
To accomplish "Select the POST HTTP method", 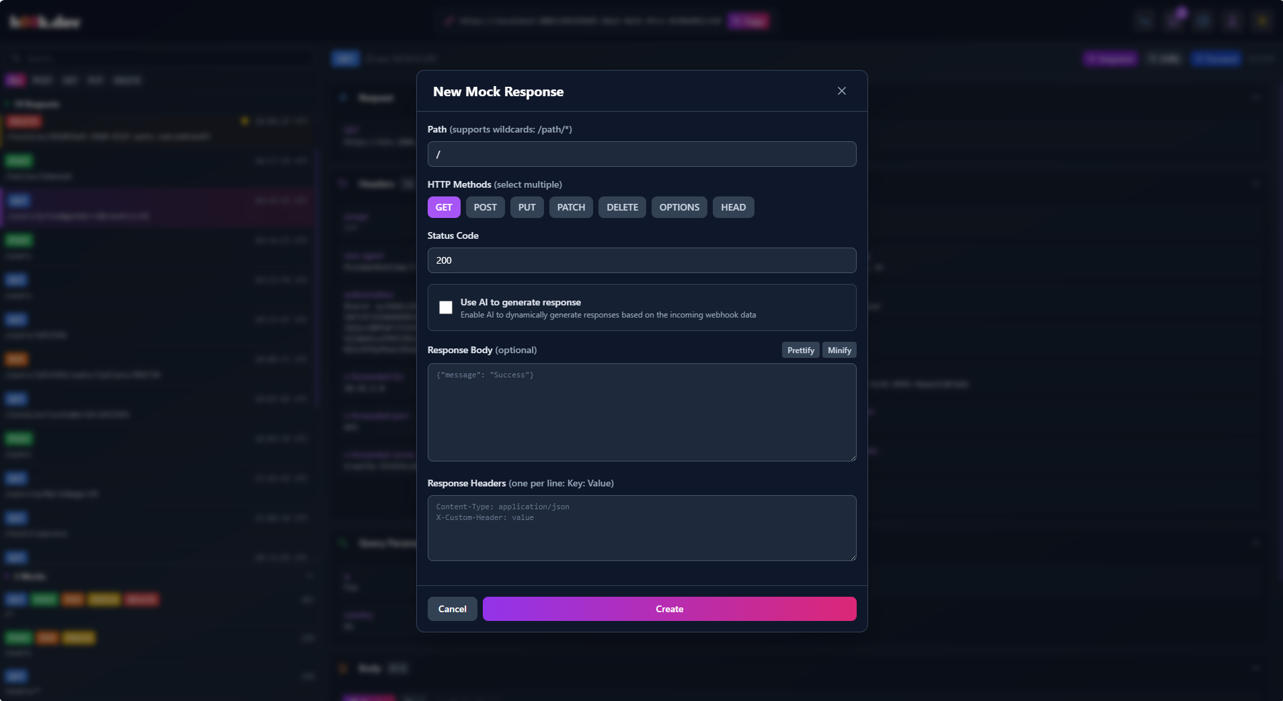I will point(485,207).
